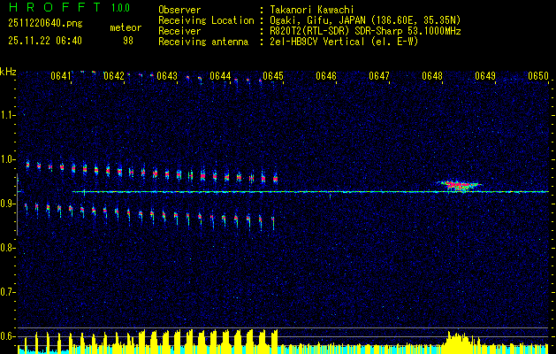Viewport: 556px width, 354px height.
Task: Click the HROFFT program title
Action: pyautogui.click(x=54, y=7)
